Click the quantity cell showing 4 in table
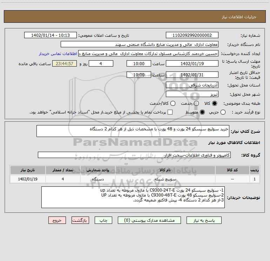This screenshot has width=270, height=261. [63, 179]
